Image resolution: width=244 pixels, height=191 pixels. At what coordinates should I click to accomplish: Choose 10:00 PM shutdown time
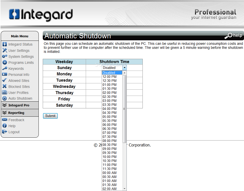112,157
